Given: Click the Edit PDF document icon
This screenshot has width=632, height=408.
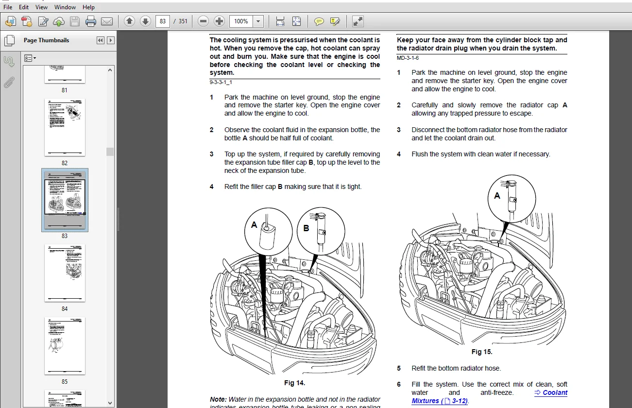Looking at the screenshot, I should coord(43,21).
